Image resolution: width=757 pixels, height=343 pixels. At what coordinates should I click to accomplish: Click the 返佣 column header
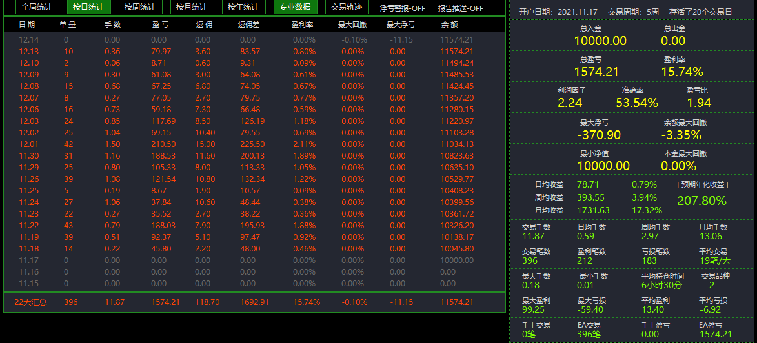click(204, 24)
